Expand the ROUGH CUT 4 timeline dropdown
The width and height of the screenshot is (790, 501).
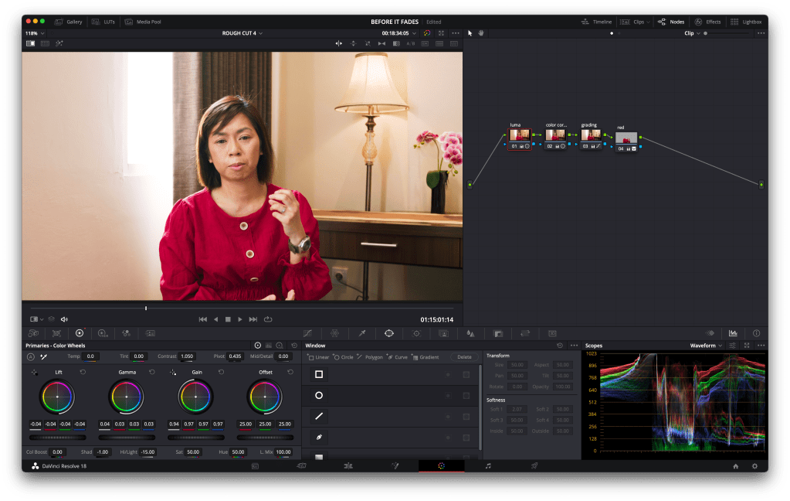point(242,33)
